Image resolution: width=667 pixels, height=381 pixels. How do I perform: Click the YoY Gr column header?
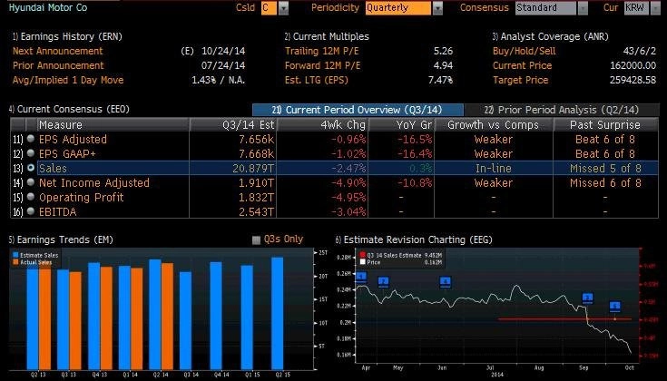(401, 124)
